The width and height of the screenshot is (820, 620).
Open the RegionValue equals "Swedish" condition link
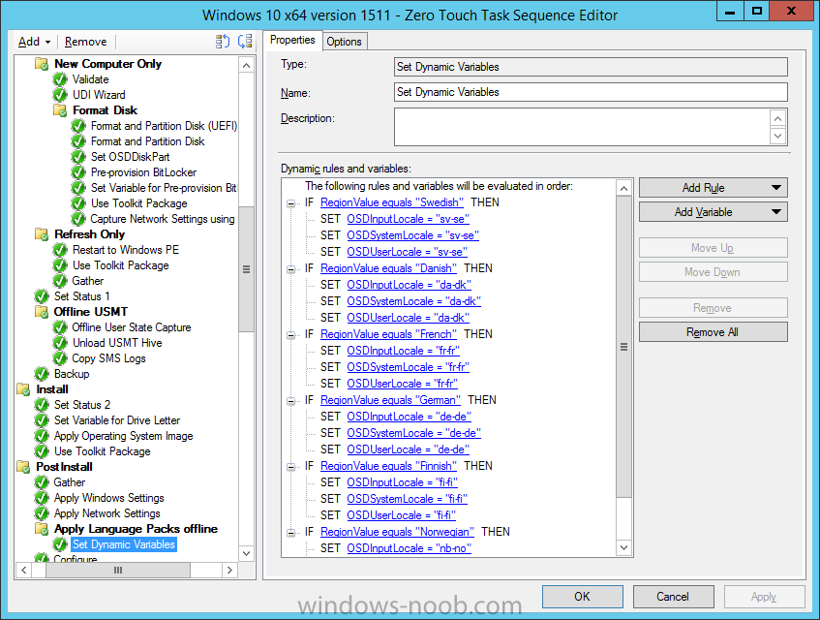(392, 202)
